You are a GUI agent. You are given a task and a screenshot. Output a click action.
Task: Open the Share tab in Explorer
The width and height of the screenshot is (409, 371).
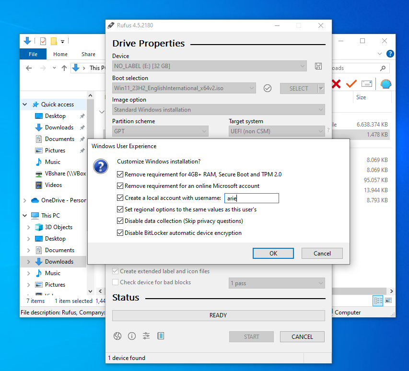(88, 54)
